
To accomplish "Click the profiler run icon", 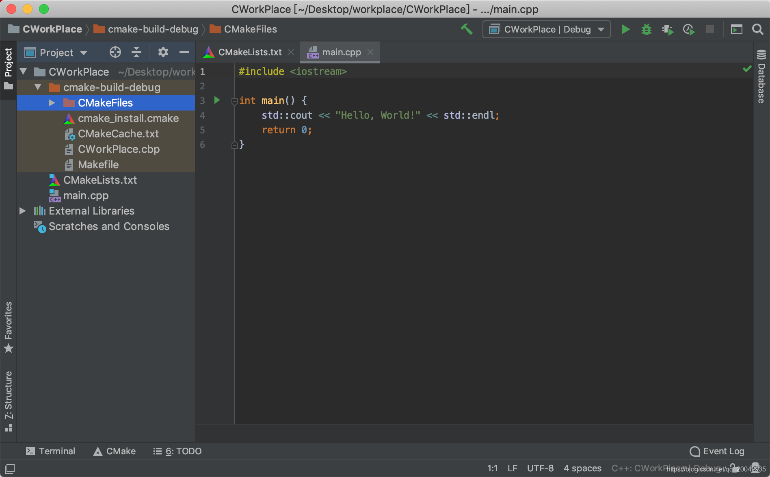I will 689,29.
